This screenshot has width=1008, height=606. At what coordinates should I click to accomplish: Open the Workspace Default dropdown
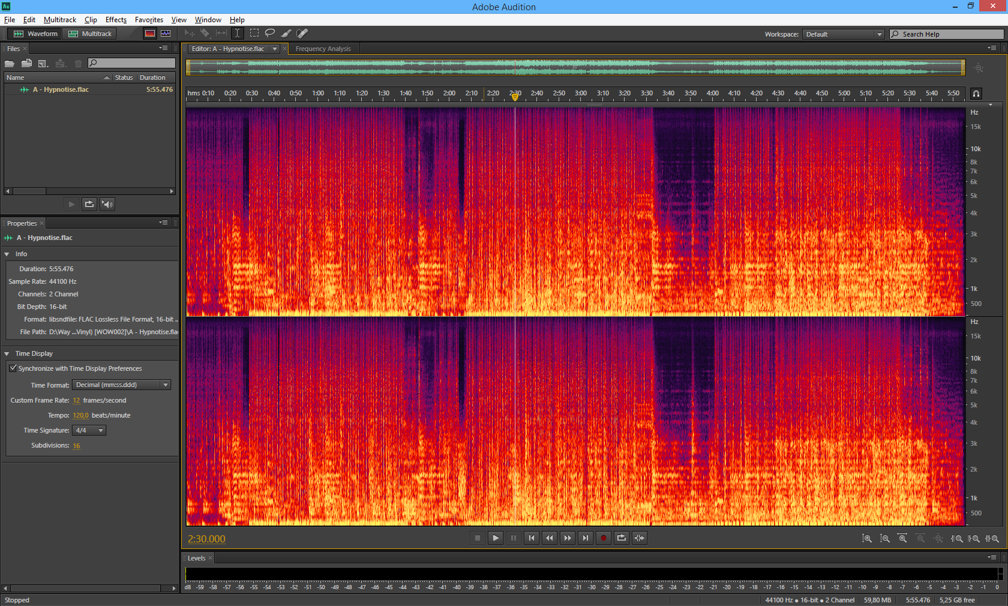[x=843, y=34]
